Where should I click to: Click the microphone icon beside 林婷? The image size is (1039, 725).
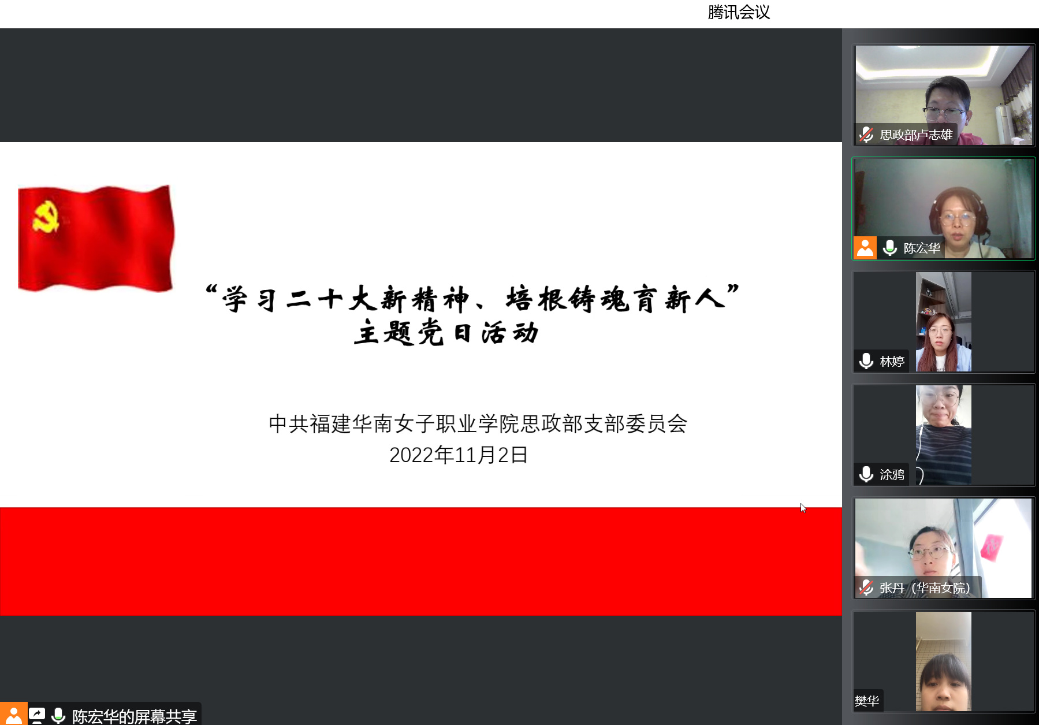tap(866, 361)
